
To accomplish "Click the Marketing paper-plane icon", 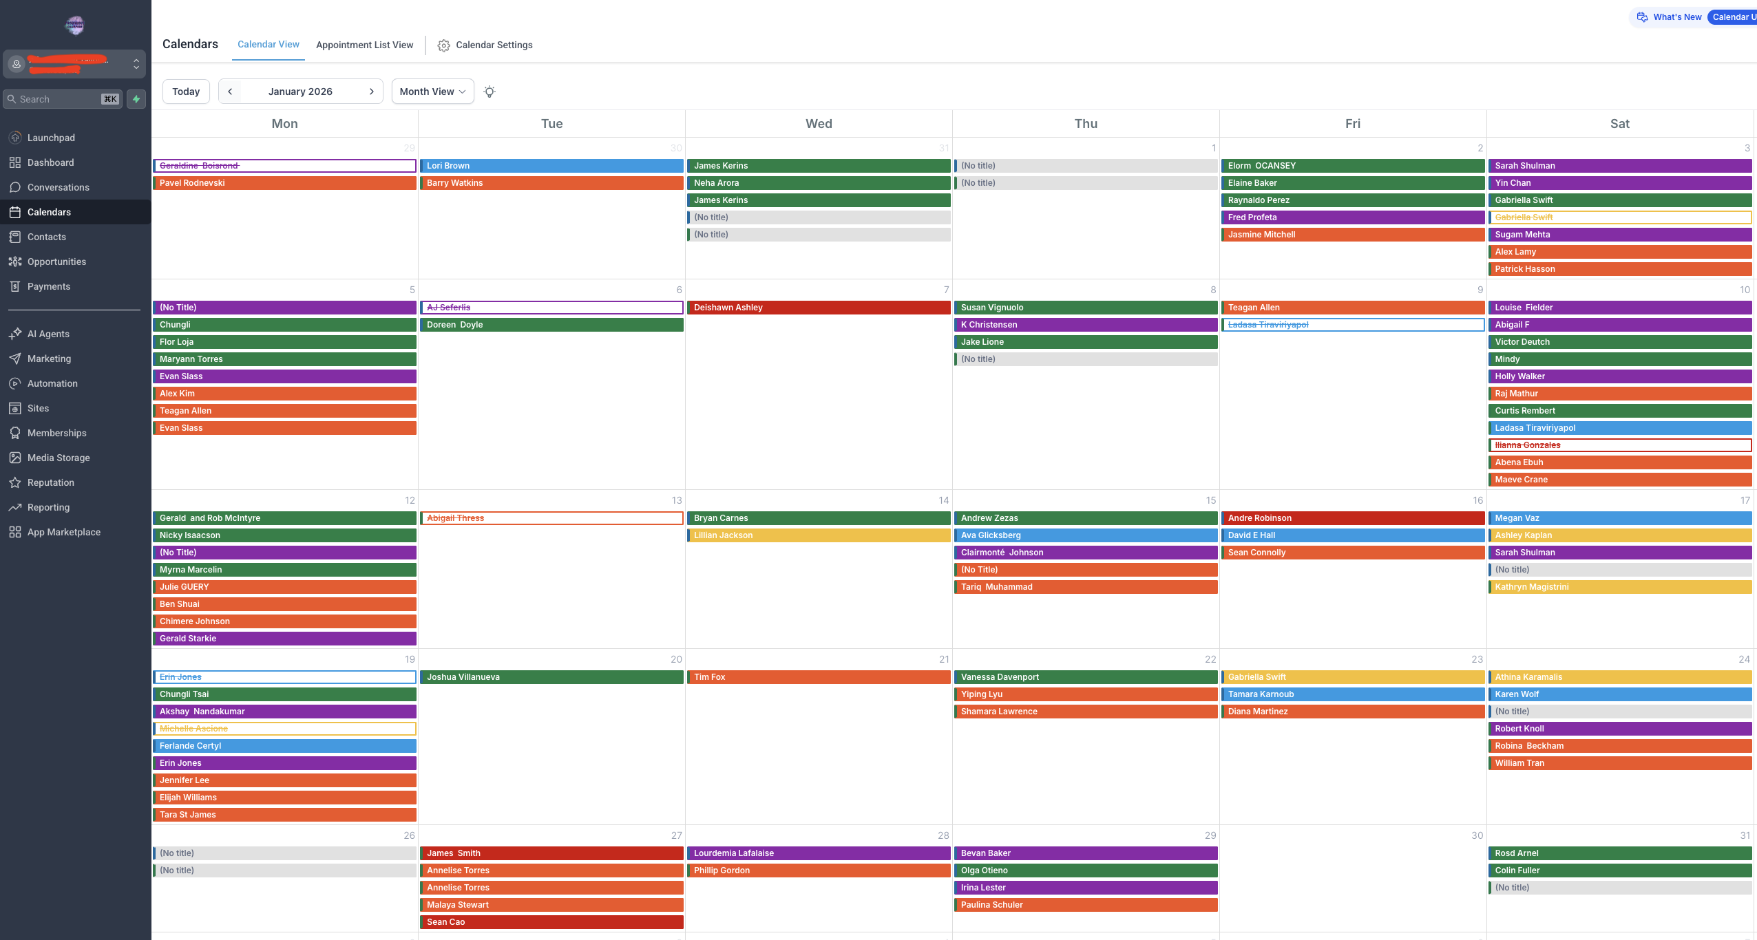I will click(x=15, y=359).
